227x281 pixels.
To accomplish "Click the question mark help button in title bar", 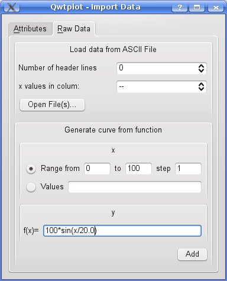I will click(180, 8).
